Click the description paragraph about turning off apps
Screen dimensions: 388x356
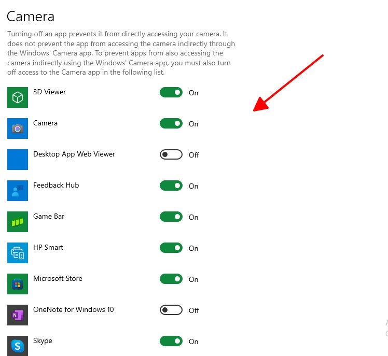coord(121,53)
